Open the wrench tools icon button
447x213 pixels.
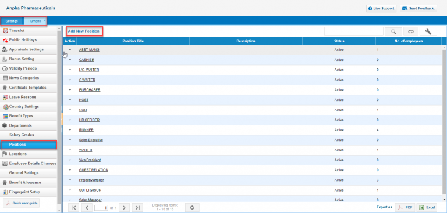428,31
